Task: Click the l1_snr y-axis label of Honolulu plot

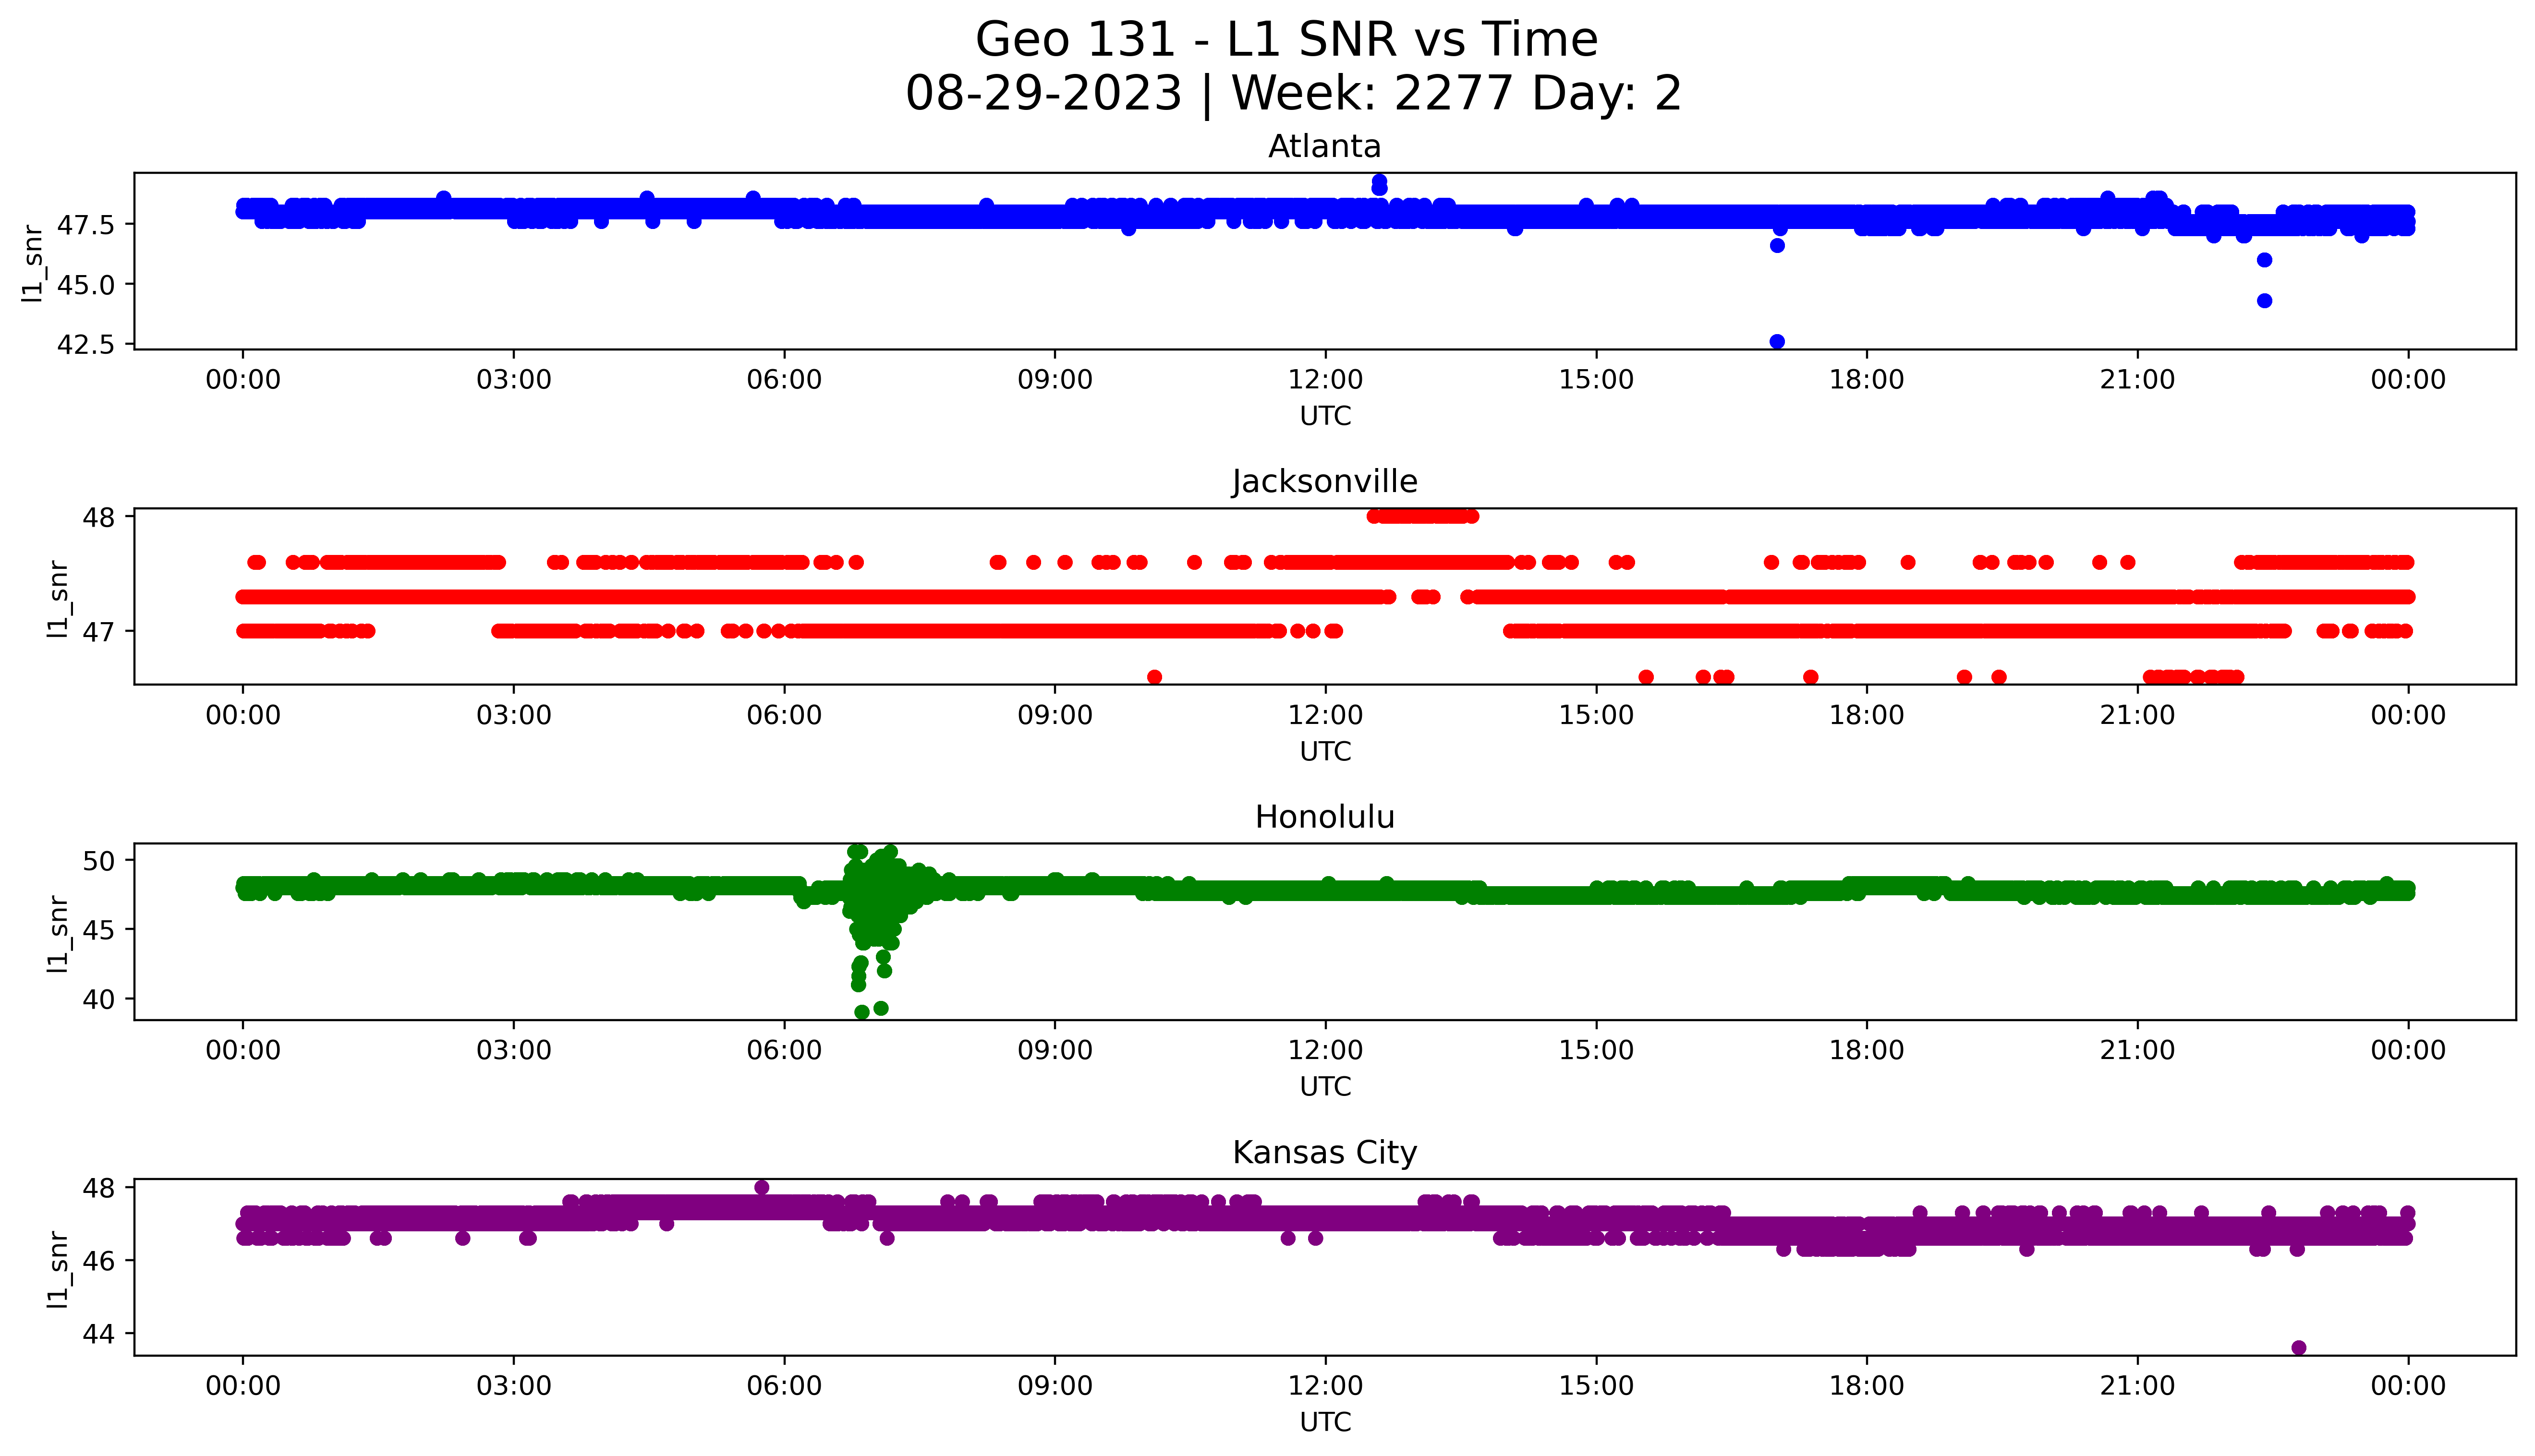Action: (58, 933)
